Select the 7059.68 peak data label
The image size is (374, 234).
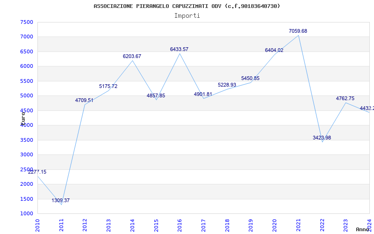(x=298, y=31)
